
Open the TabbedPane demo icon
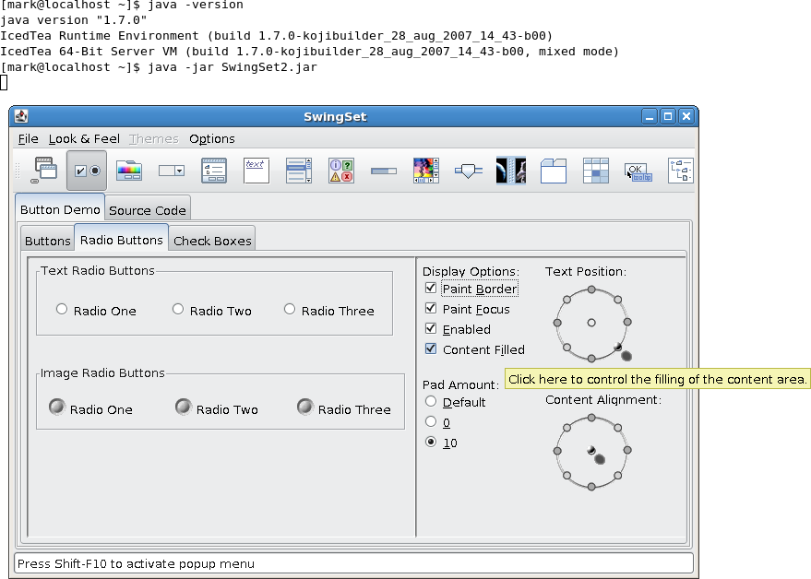pos(554,171)
